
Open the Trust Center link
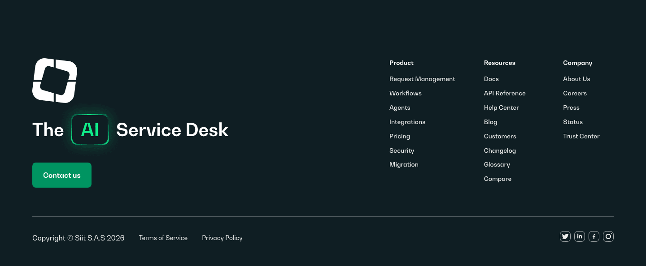[x=581, y=136]
